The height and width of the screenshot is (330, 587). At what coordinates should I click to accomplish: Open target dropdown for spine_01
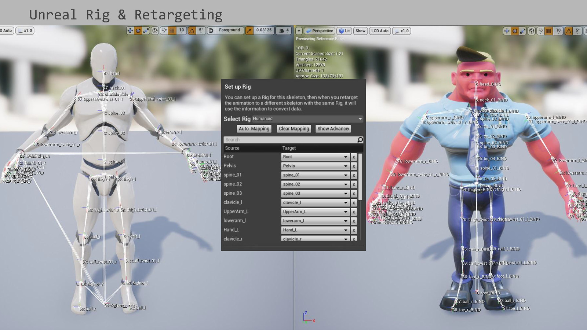315,175
